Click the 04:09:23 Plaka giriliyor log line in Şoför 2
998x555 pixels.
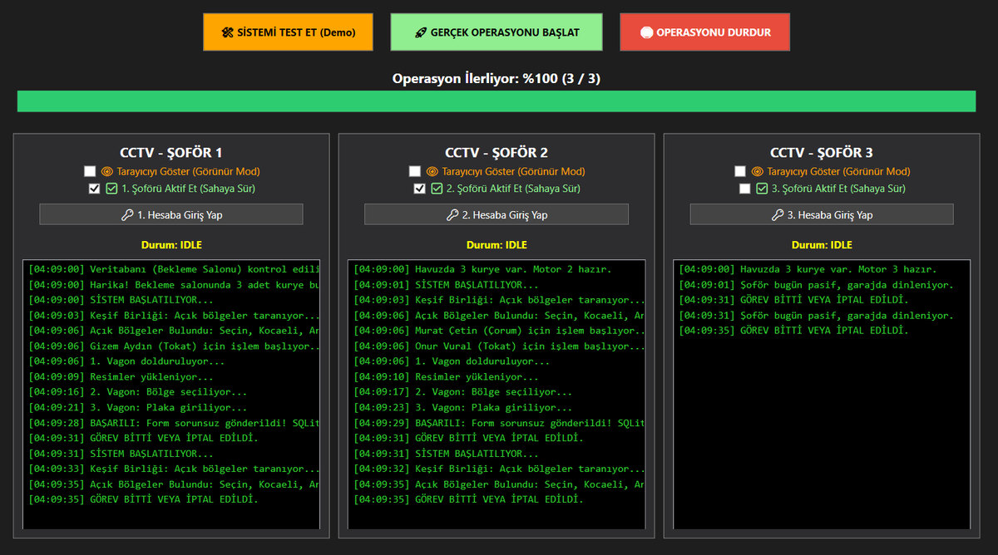click(463, 407)
